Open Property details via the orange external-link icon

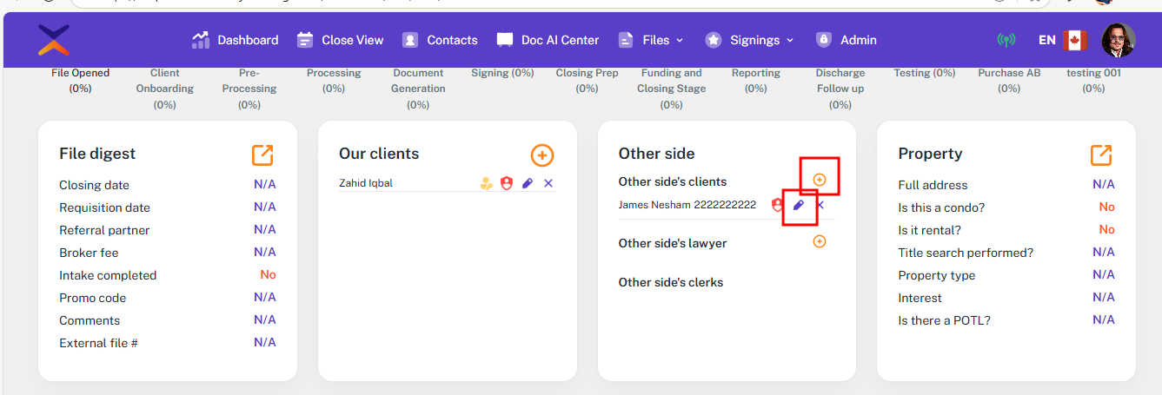click(1101, 155)
